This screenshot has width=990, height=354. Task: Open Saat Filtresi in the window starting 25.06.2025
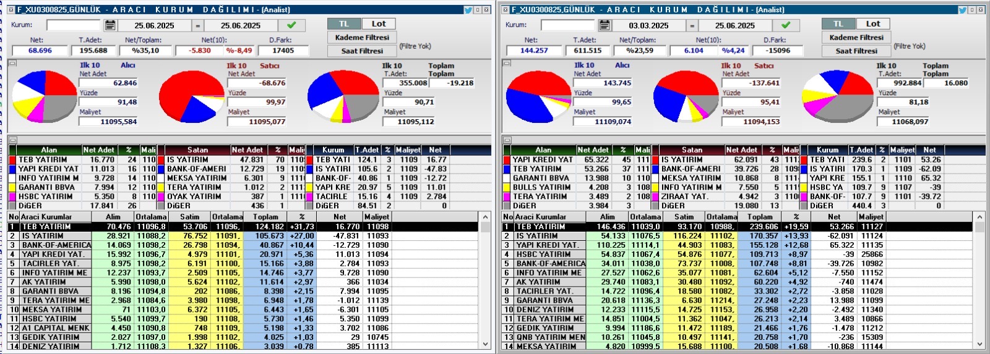click(362, 51)
